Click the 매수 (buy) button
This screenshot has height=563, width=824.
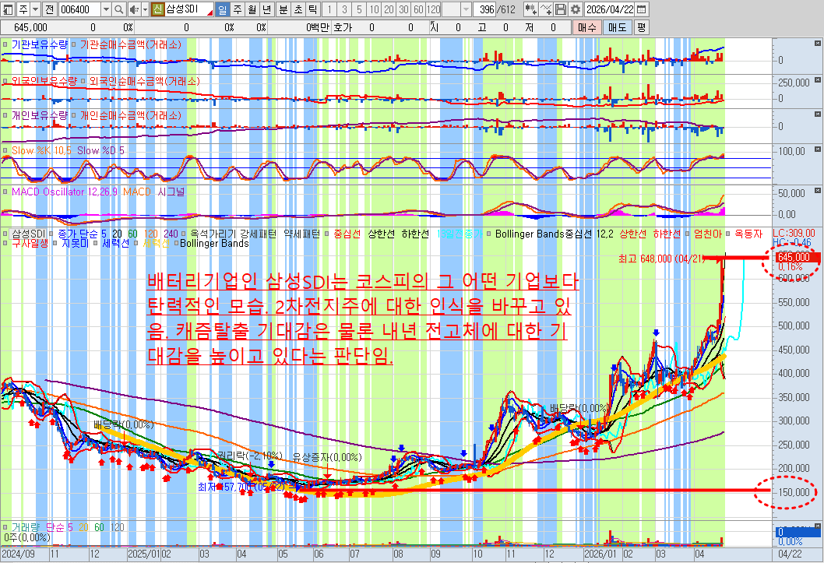586,26
